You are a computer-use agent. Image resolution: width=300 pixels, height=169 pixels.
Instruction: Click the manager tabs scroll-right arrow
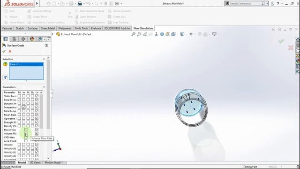[x=49, y=39]
